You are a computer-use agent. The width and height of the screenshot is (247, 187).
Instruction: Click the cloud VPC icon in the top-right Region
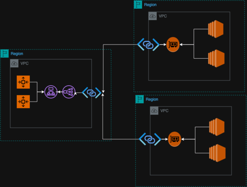click(153, 16)
